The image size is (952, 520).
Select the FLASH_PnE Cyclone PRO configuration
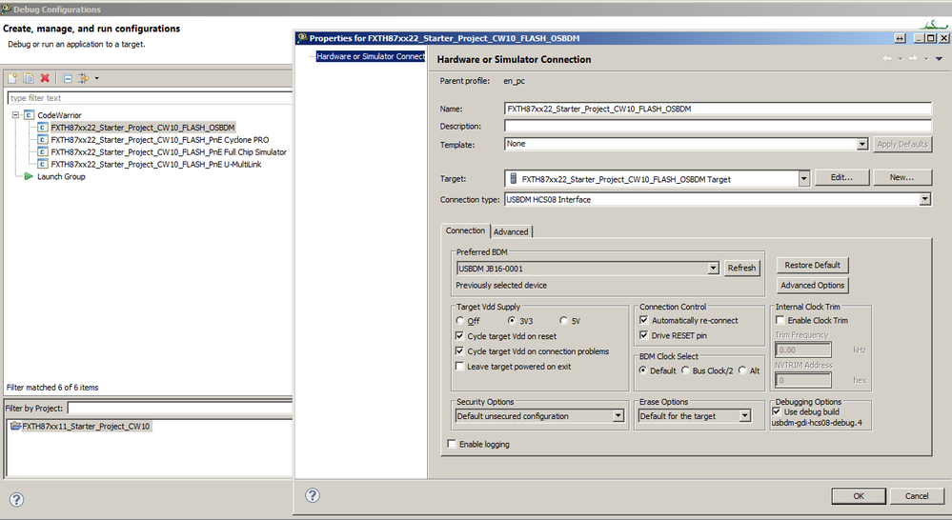pyautogui.click(x=160, y=140)
